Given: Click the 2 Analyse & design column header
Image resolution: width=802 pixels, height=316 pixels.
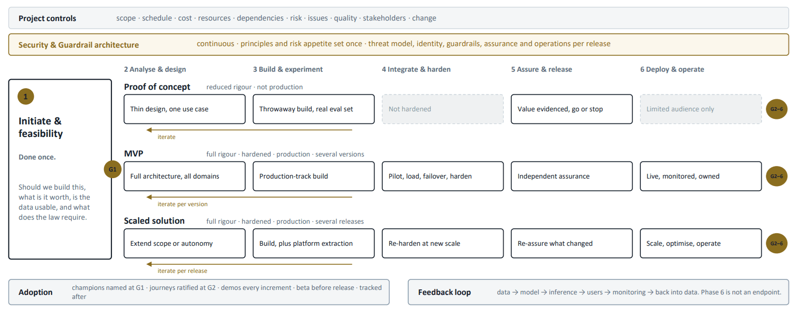Looking at the screenshot, I should [155, 69].
